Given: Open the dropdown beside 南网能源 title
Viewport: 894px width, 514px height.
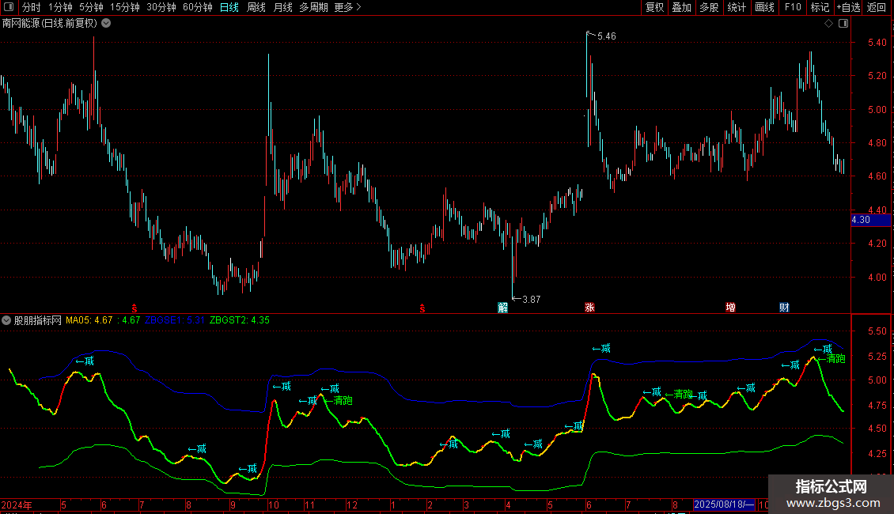Looking at the screenshot, I should [x=106, y=24].
